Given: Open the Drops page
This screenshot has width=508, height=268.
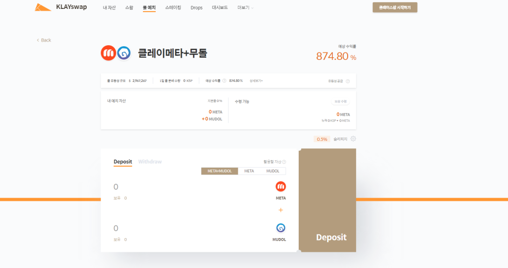Looking at the screenshot, I should (x=196, y=7).
